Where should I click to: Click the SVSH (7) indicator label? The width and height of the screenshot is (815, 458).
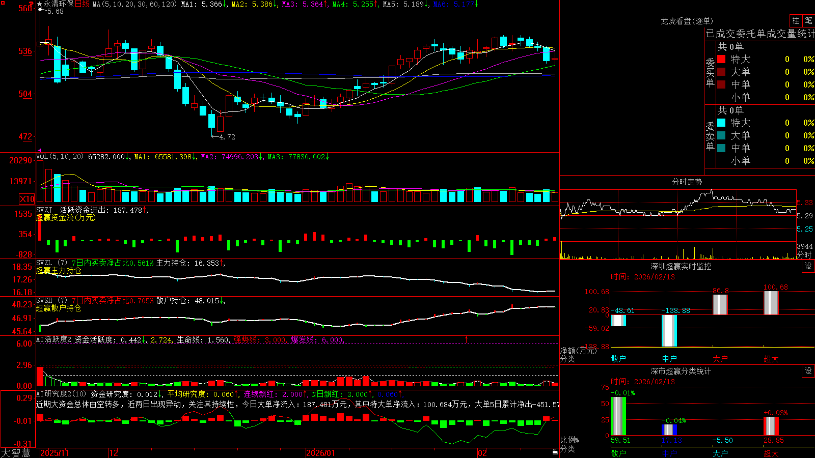pyautogui.click(x=51, y=301)
